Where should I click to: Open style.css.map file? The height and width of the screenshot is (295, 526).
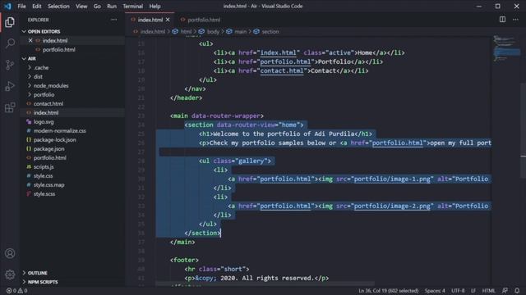pos(49,185)
